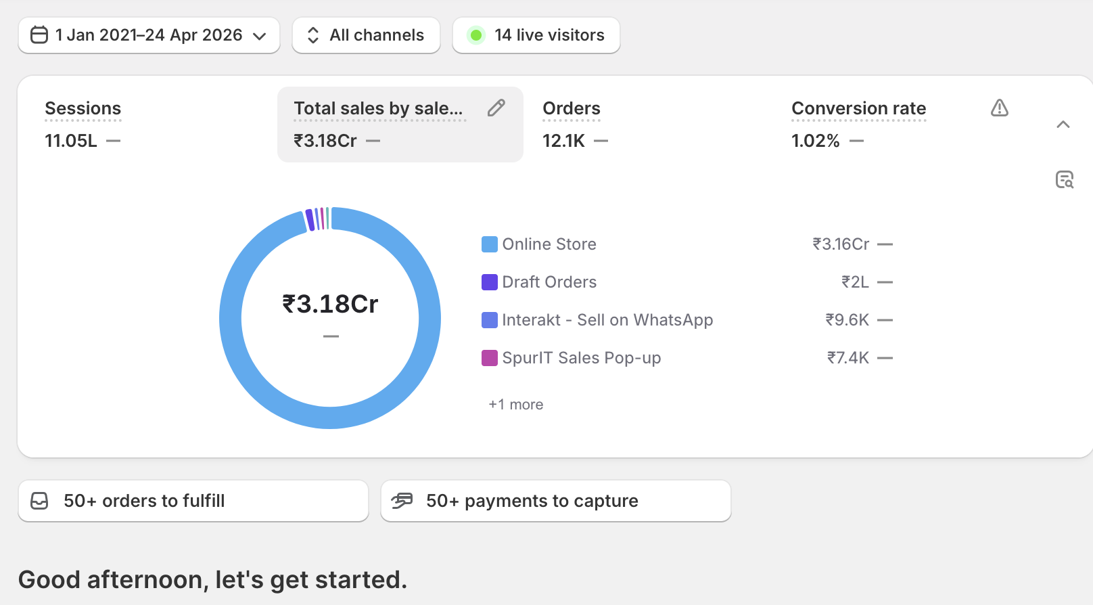Click the warning triangle icon near Conversion rate
This screenshot has width=1093, height=605.
(1000, 108)
